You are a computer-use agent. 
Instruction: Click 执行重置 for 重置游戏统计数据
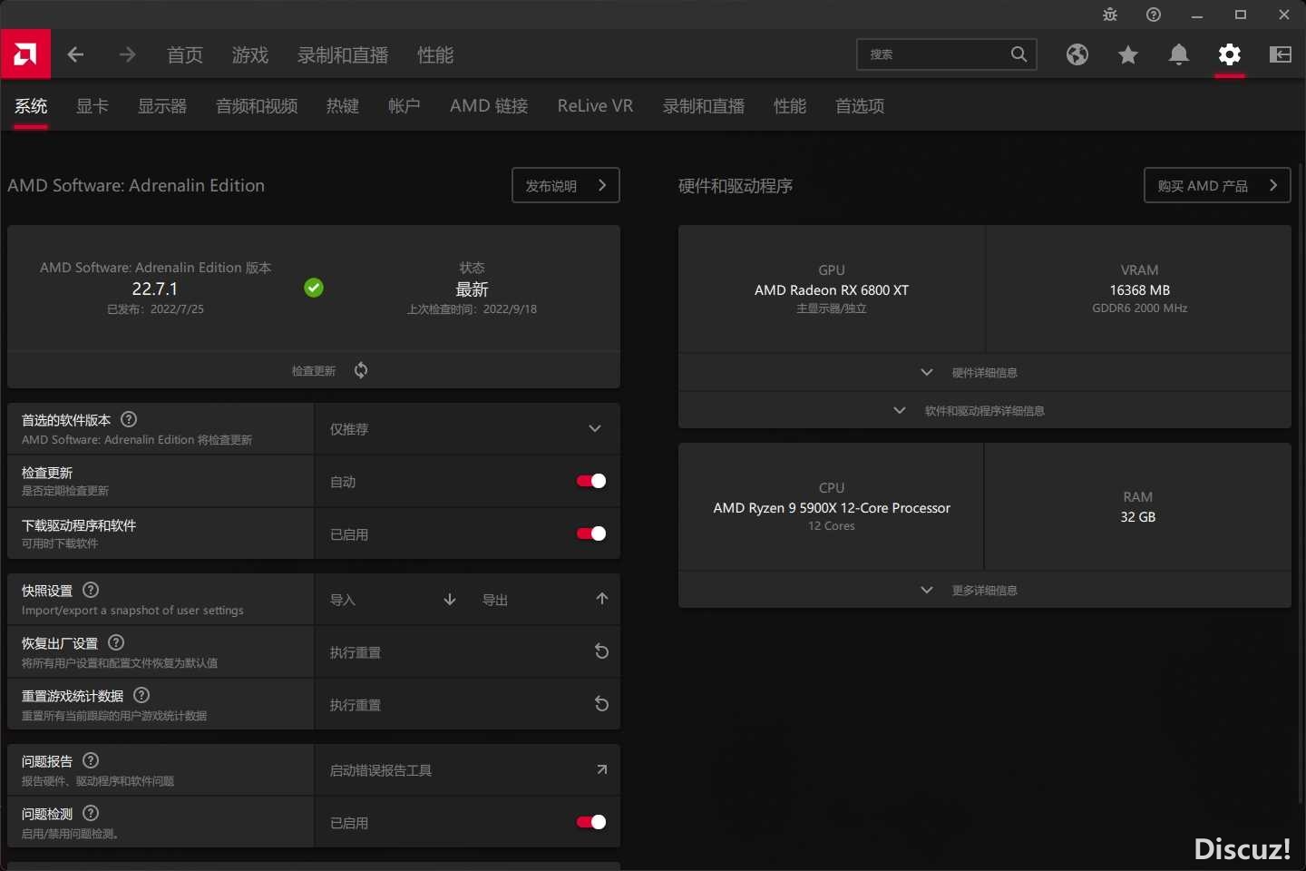(467, 705)
